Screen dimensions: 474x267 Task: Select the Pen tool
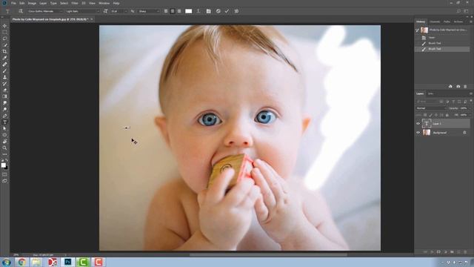click(x=4, y=116)
